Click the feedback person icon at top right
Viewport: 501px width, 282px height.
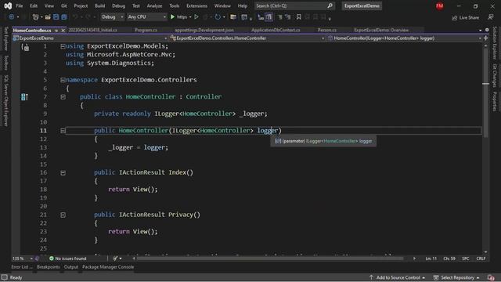(491, 17)
